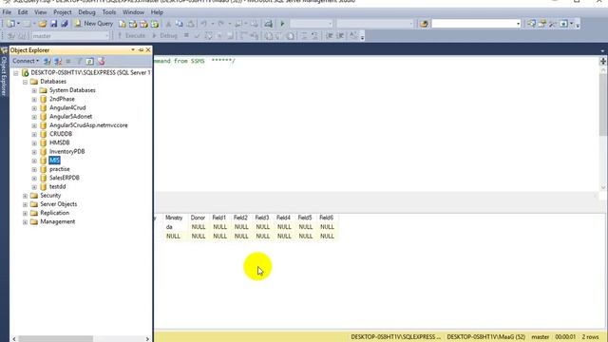Click the '2 rows' status bar entry
The height and width of the screenshot is (342, 608).
[590, 337]
